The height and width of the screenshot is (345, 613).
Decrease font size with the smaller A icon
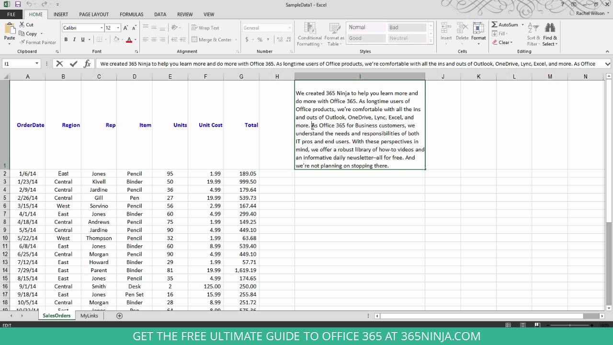[135, 28]
